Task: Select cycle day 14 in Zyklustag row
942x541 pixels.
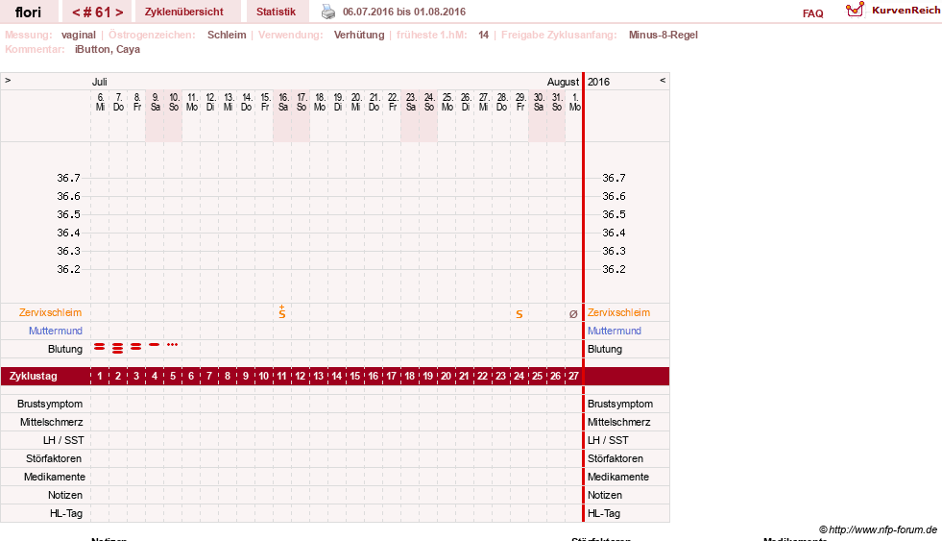Action: (336, 376)
